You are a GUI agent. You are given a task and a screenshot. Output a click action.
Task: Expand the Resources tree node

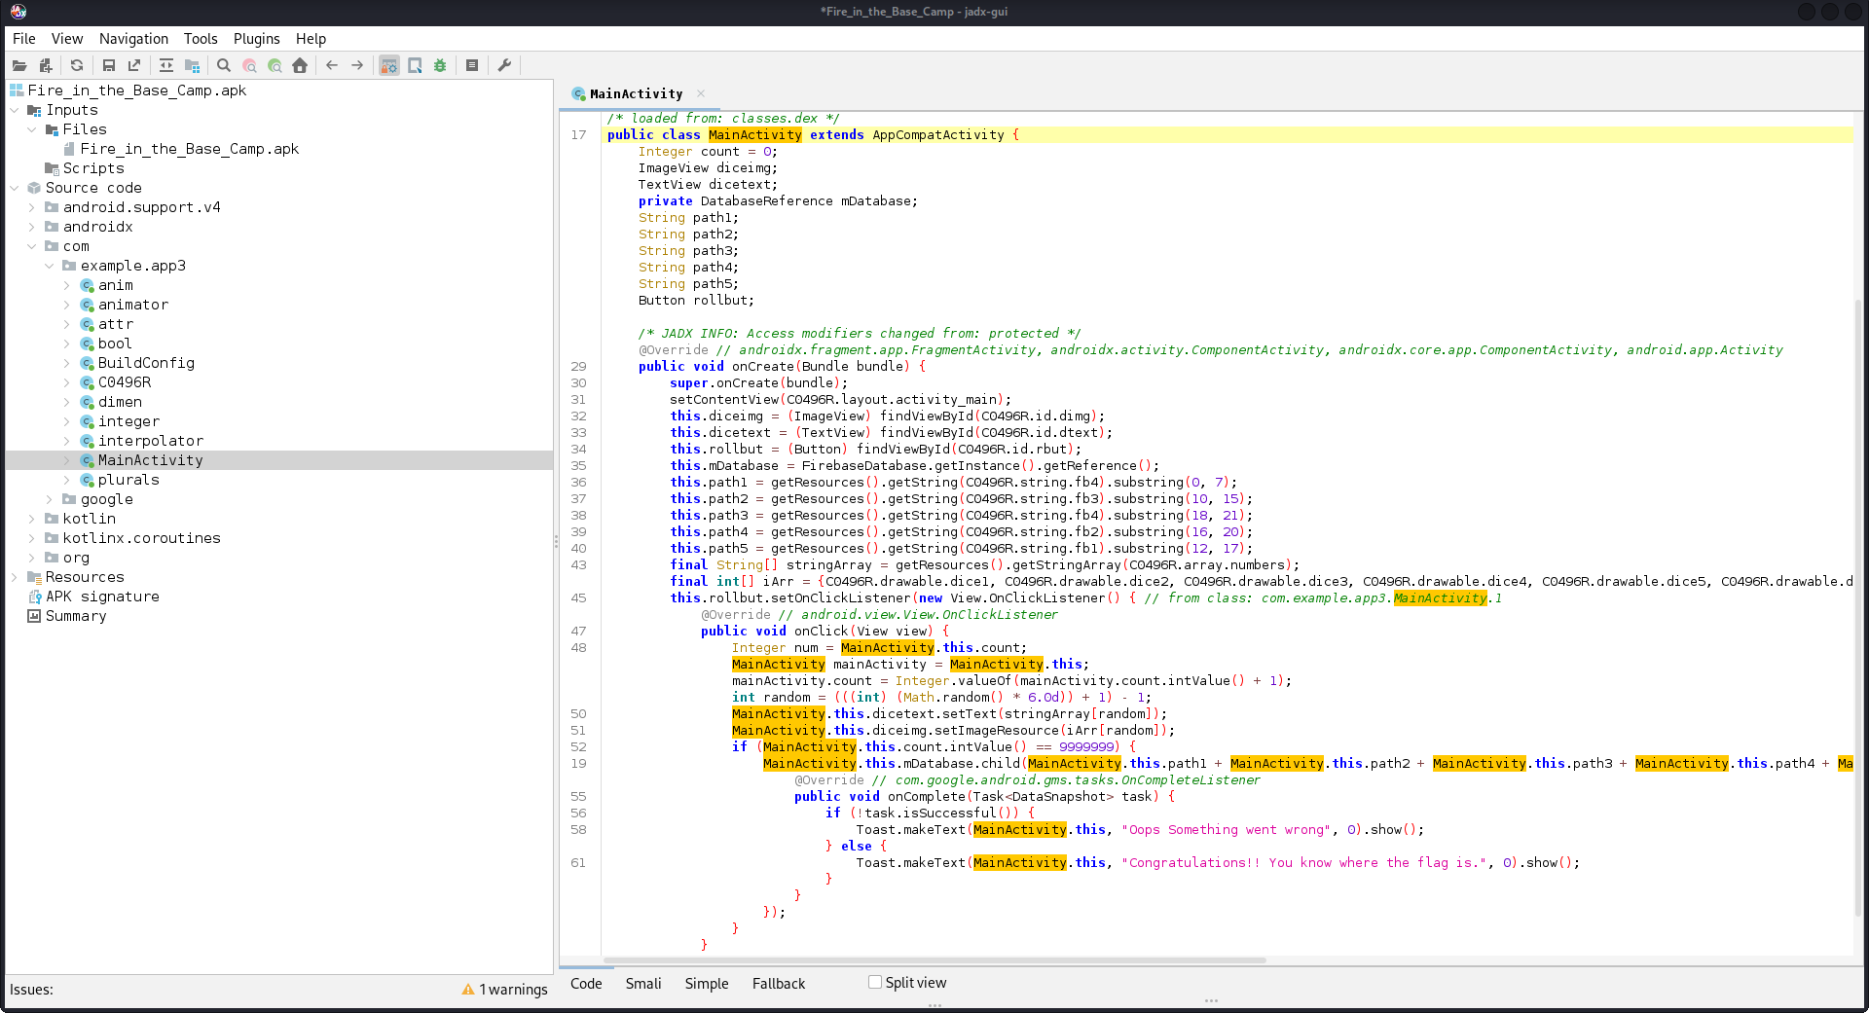tap(15, 577)
